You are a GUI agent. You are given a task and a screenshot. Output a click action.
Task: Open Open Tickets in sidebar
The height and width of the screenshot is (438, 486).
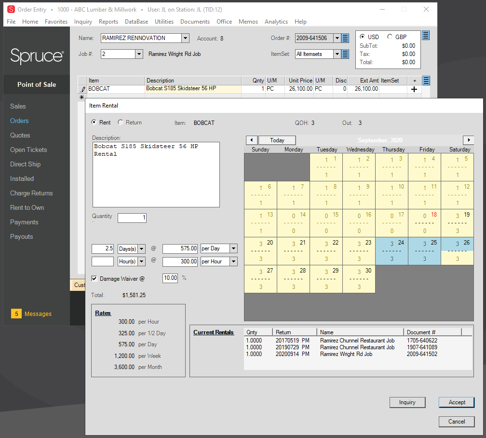pos(28,150)
